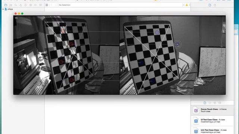Open the Debug navigator icon
The height and width of the screenshot is (134, 239).
tap(31, 5)
